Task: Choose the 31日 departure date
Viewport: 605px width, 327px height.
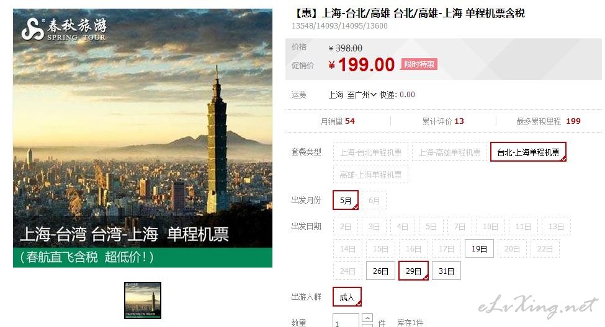Action: pyautogui.click(x=446, y=271)
